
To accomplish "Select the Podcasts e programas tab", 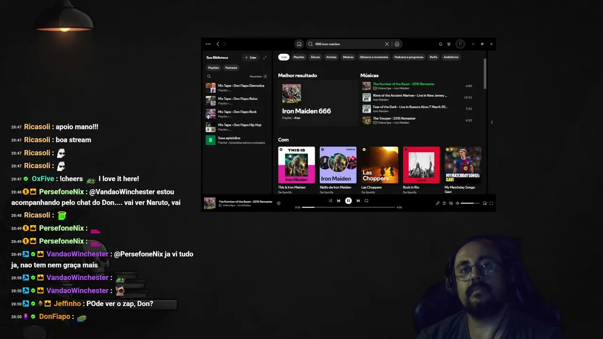I will tap(409, 57).
